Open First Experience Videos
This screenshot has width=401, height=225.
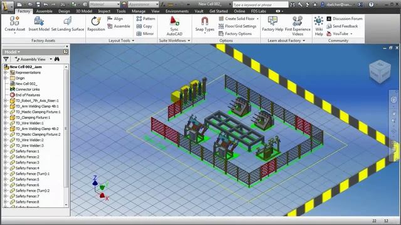(298, 26)
